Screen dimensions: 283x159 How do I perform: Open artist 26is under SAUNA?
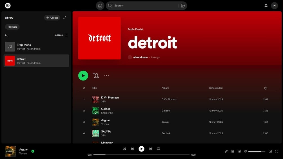[x=103, y=135]
